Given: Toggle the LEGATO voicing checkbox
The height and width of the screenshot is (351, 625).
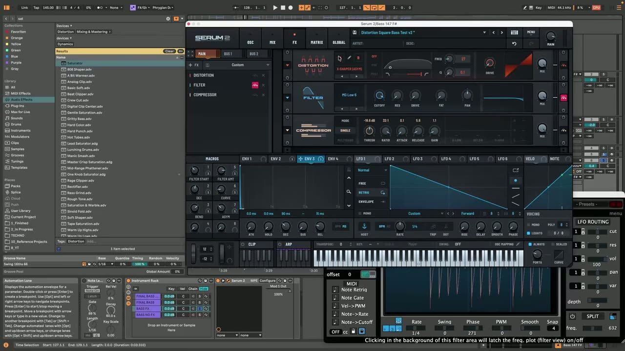Looking at the screenshot, I should pos(529,233).
